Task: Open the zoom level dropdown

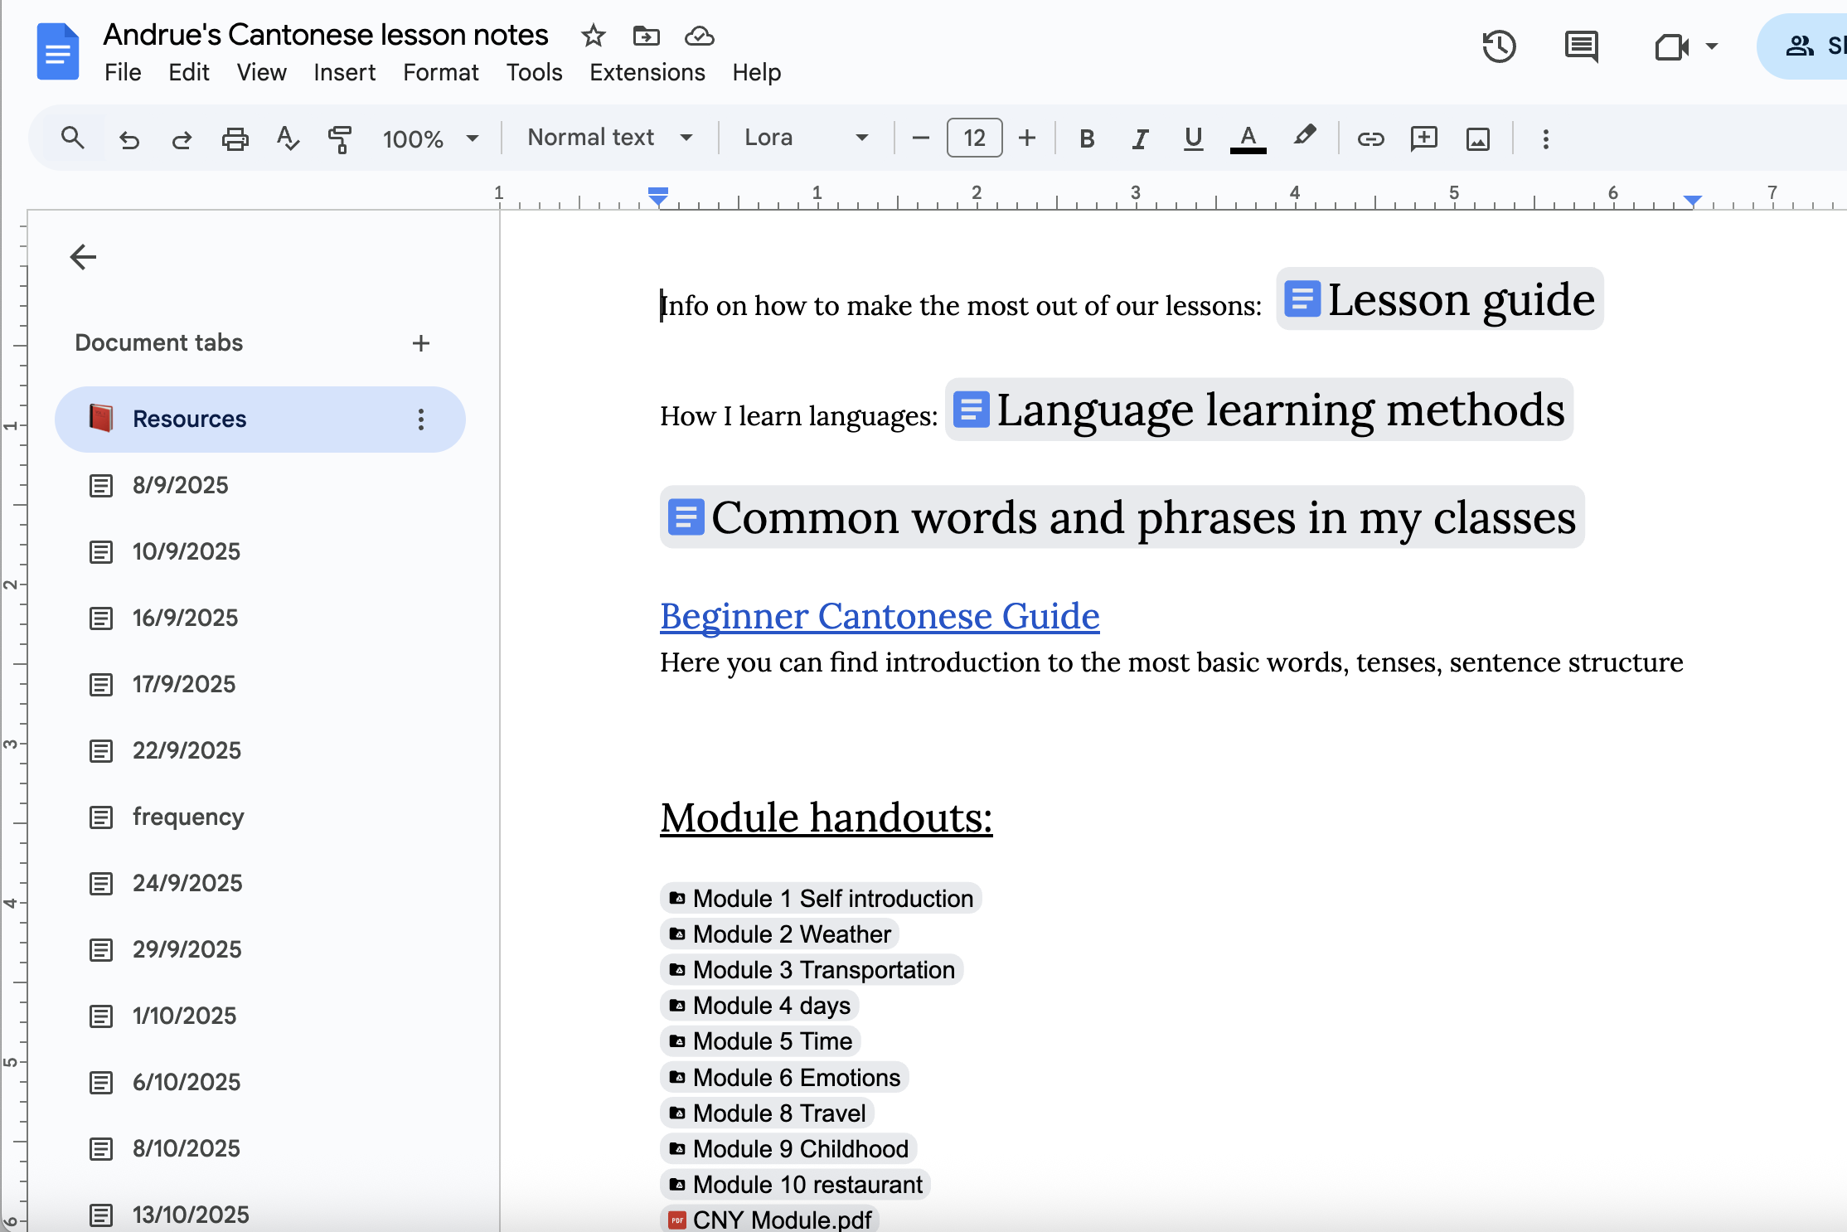Action: 431,138
